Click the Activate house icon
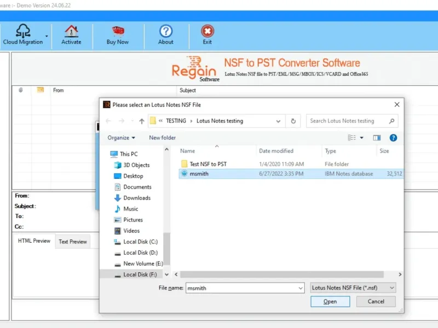438x328 pixels. pyautogui.click(x=71, y=31)
